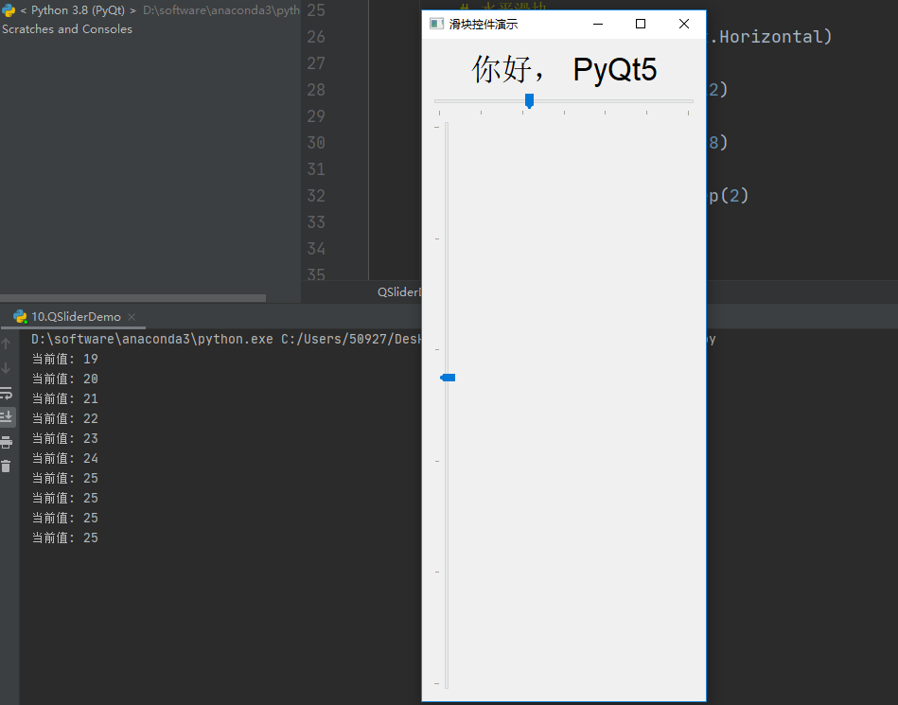Click the print icon in the console toolbar
Screen dimensions: 898x705
7,442
